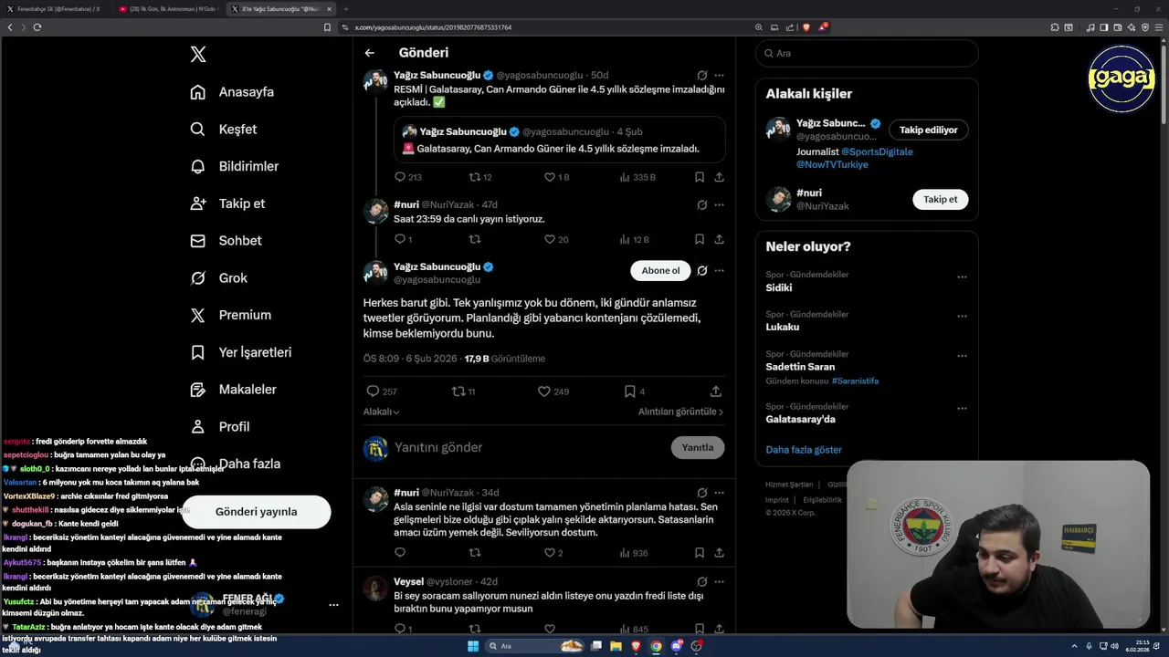Open Sidiki trending topic
The width and height of the screenshot is (1169, 657).
click(x=779, y=287)
